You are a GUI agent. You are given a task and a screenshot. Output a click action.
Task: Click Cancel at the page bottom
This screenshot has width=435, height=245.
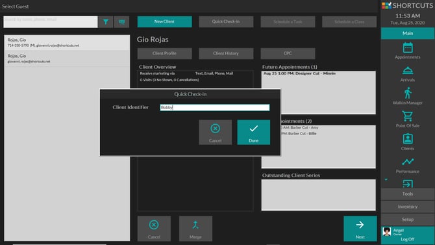[x=154, y=229]
